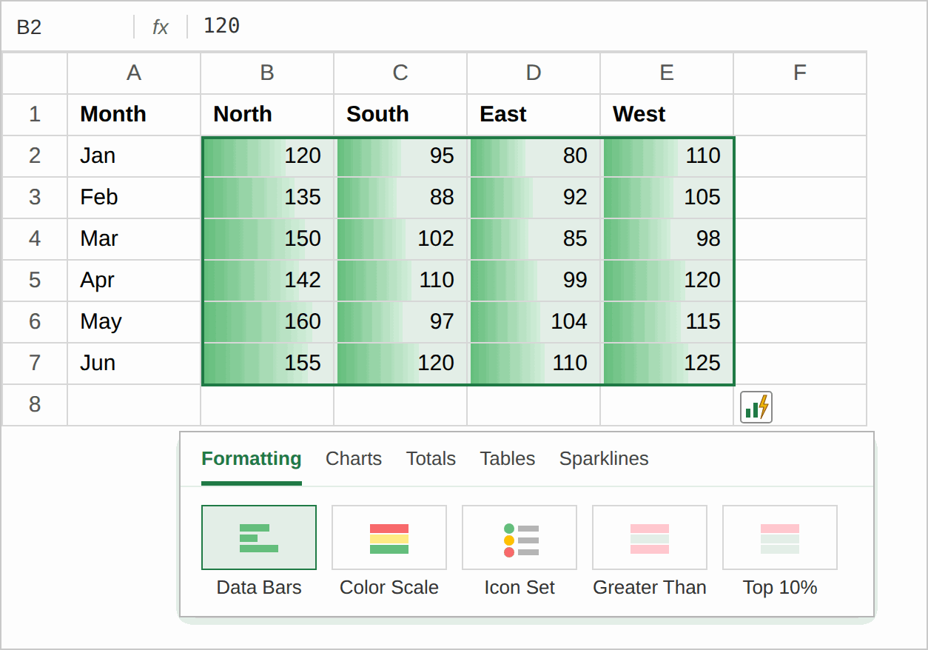Open the Tables tab
Viewport: 928px width, 650px height.
(x=508, y=459)
